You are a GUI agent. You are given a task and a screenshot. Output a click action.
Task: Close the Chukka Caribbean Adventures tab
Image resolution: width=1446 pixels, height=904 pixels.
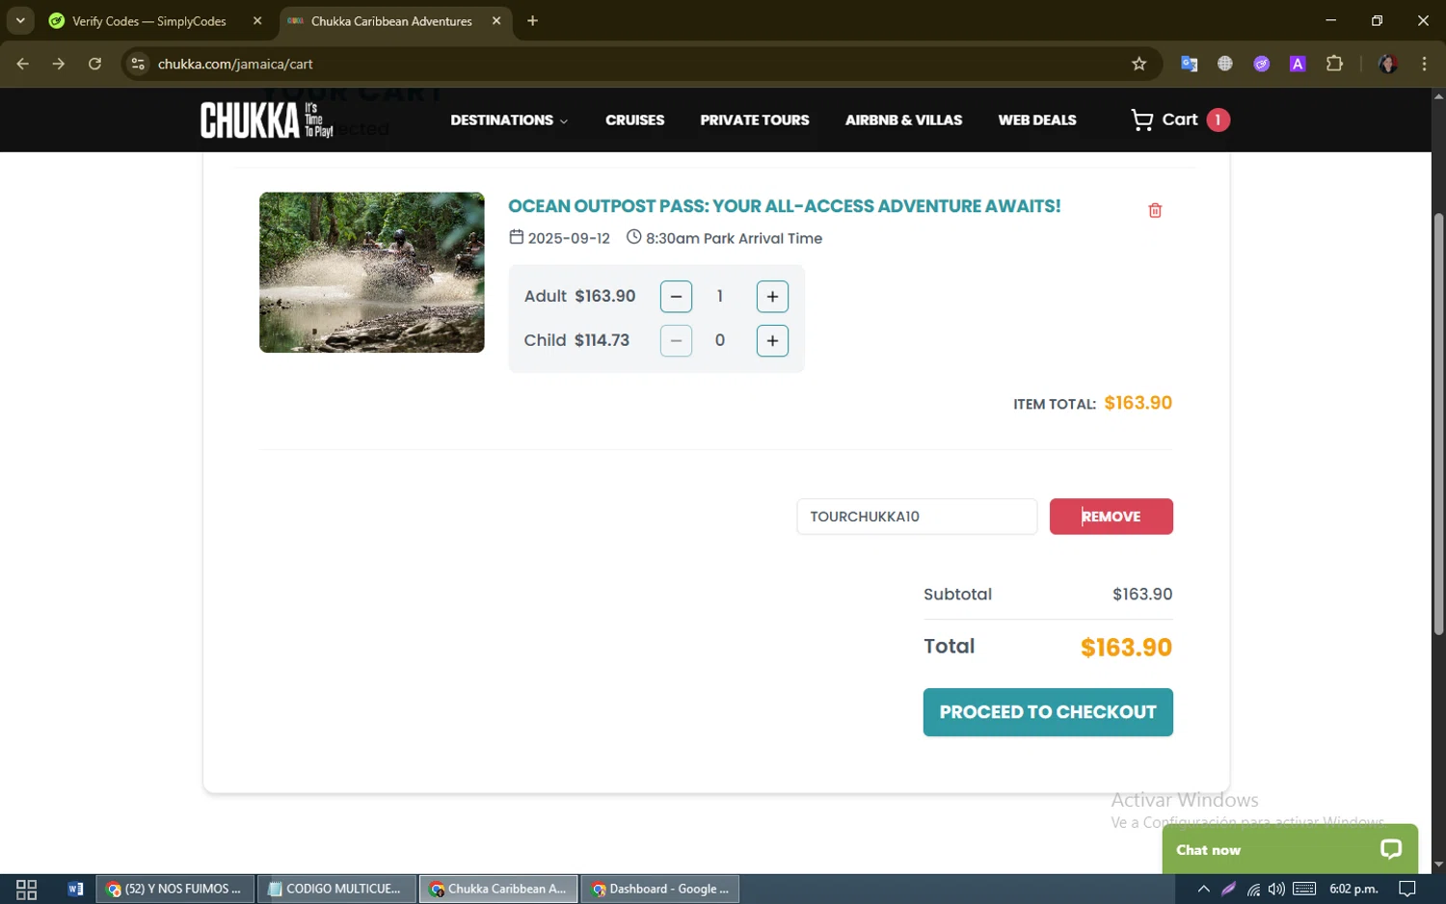pos(496,21)
